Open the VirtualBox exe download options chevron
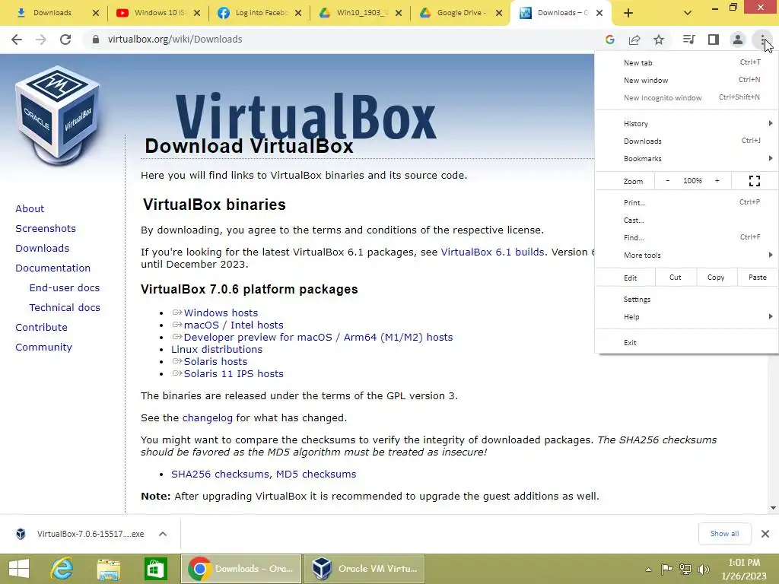Viewport: 779px width, 584px height. 163,534
